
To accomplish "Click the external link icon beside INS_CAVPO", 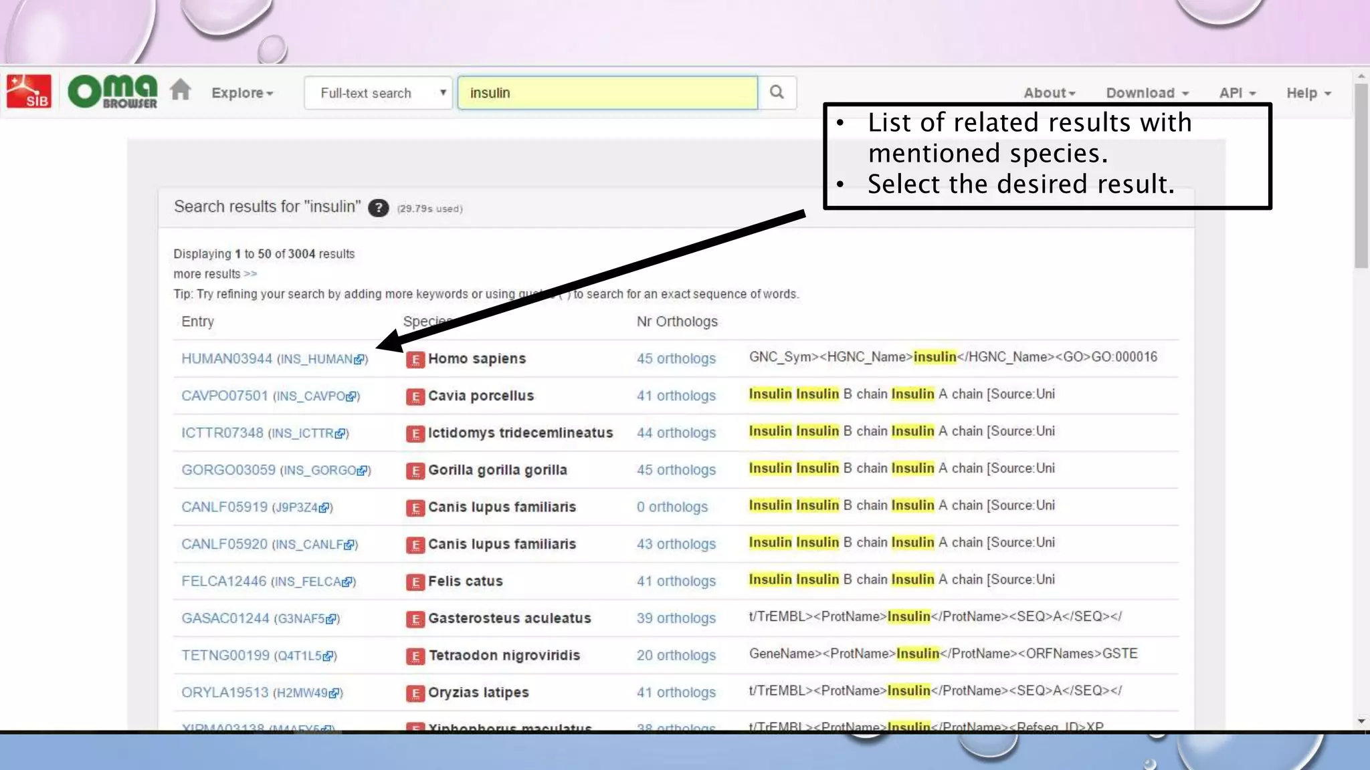I will [351, 396].
